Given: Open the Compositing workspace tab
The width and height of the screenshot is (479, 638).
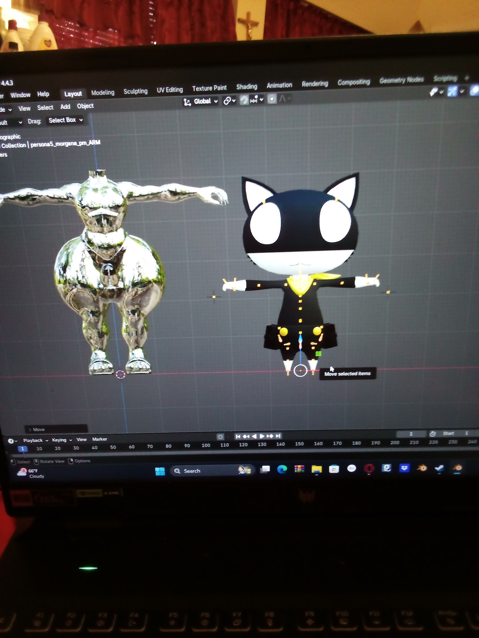Looking at the screenshot, I should tap(354, 82).
